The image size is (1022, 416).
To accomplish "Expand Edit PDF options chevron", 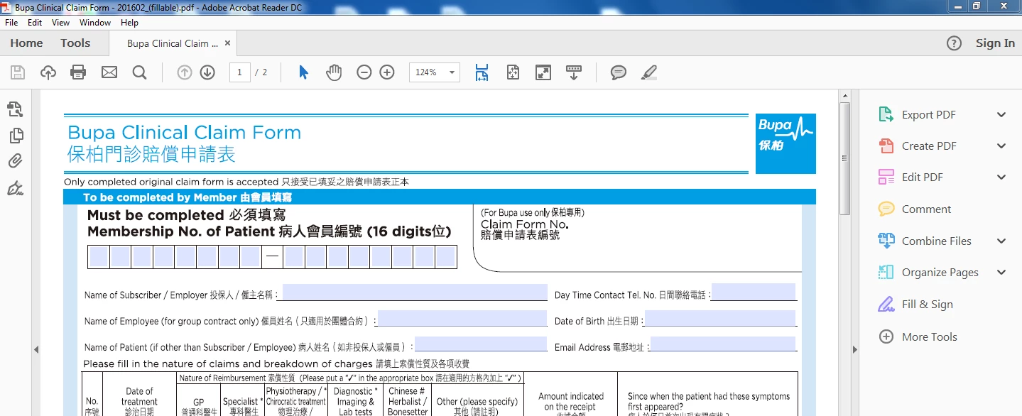I will point(1001,177).
